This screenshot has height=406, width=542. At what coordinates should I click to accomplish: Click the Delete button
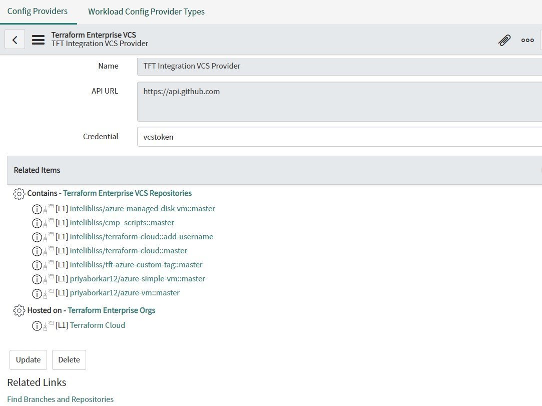[69, 359]
